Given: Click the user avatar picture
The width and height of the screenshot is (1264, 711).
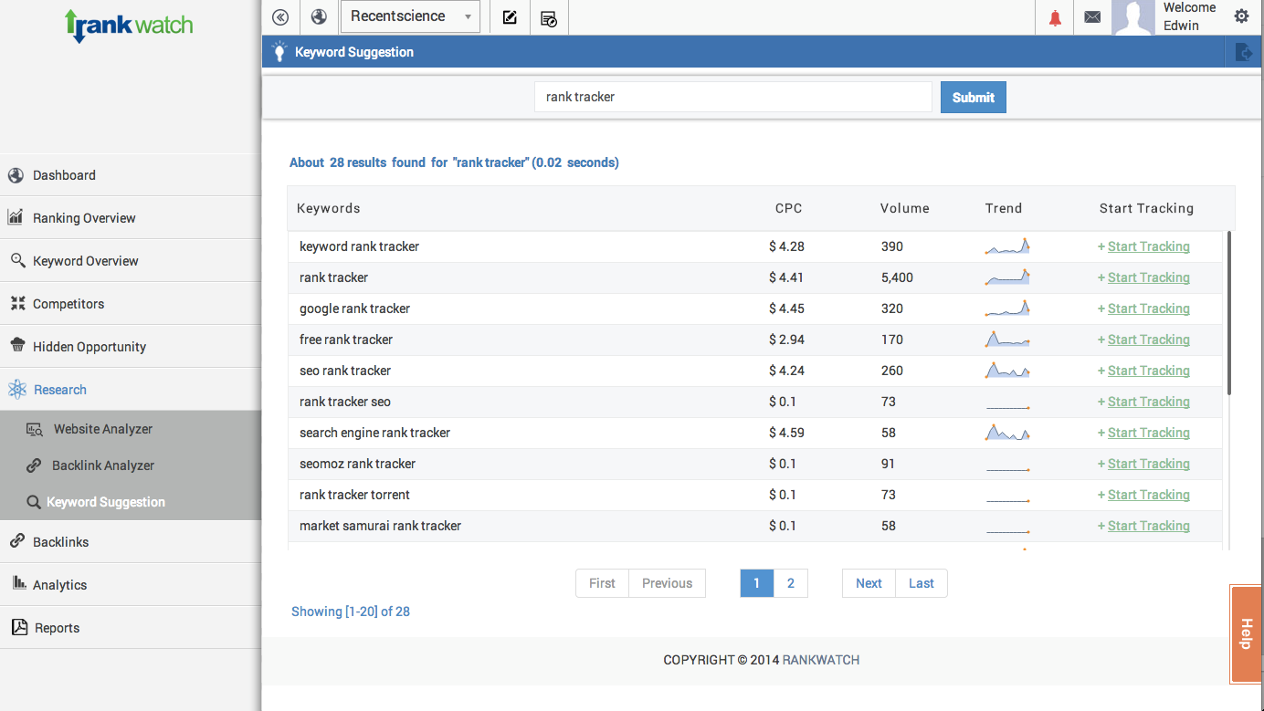Looking at the screenshot, I should coord(1133,17).
